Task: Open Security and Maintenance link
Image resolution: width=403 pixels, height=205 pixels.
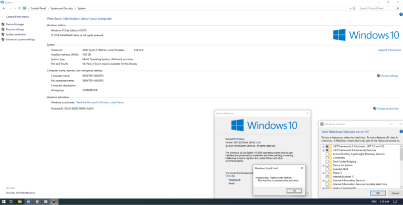Action: click(20, 192)
